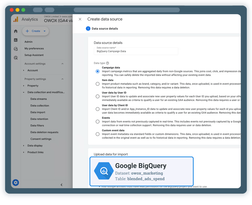
Task: Select User data by User ID radio
Action: click(x=97, y=96)
